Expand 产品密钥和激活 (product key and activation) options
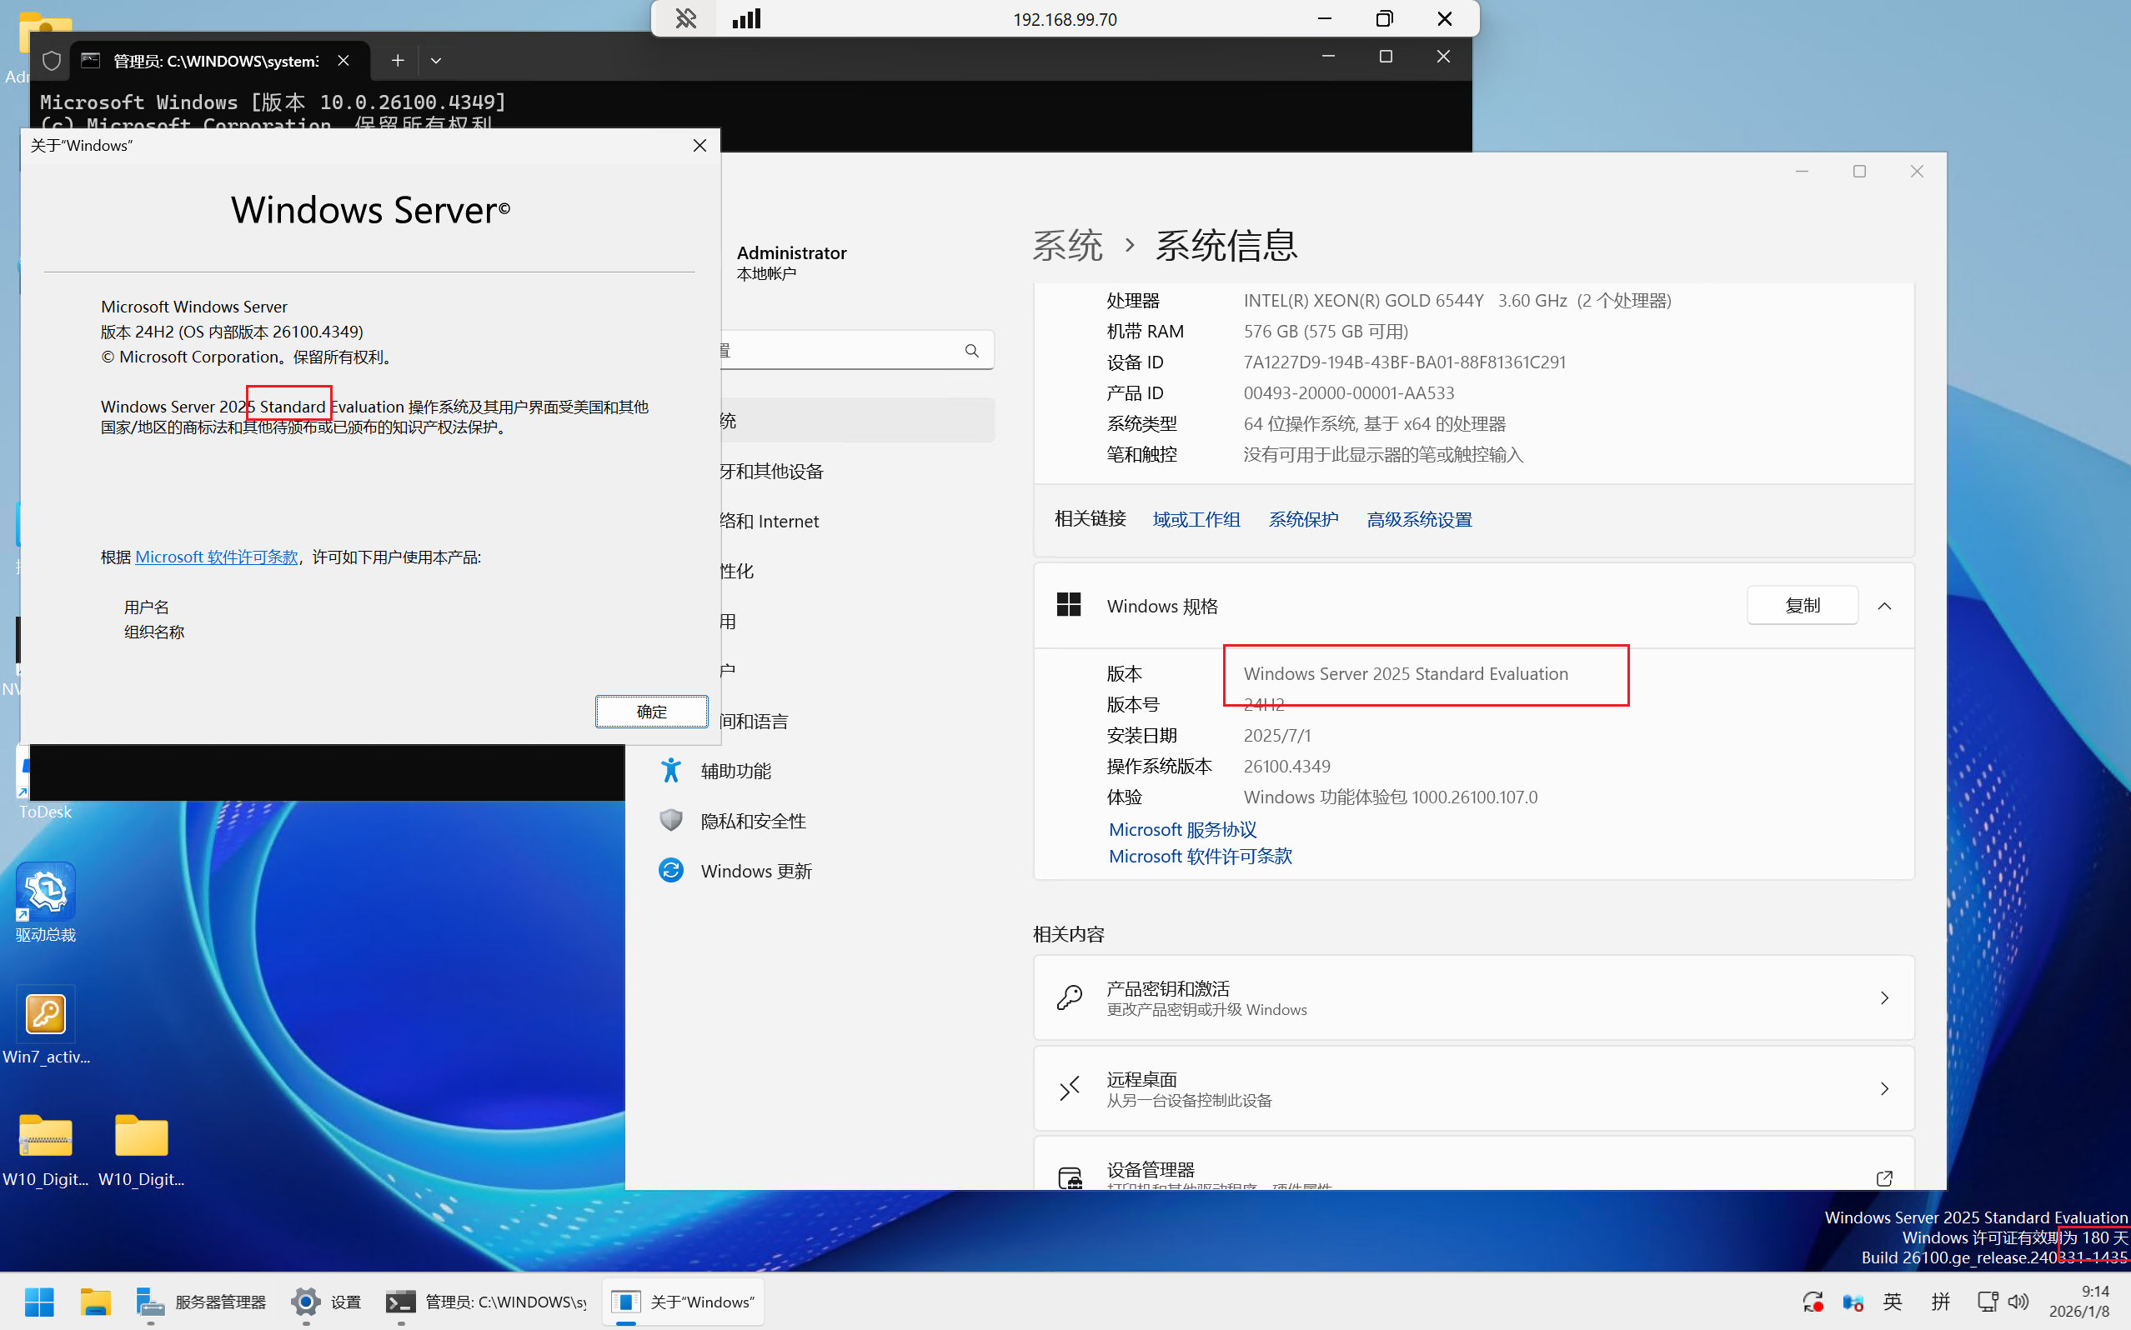The height and width of the screenshot is (1330, 2131). tap(1883, 997)
